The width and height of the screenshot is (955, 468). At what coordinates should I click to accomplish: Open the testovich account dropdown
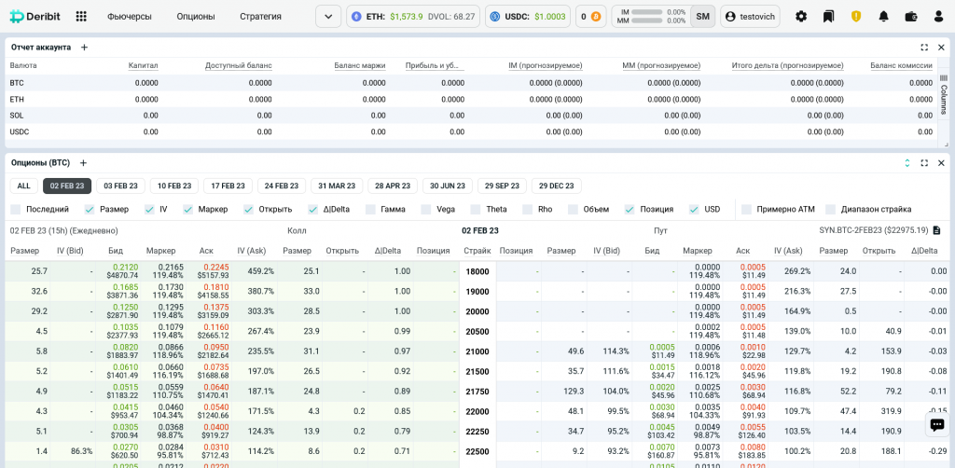(750, 16)
